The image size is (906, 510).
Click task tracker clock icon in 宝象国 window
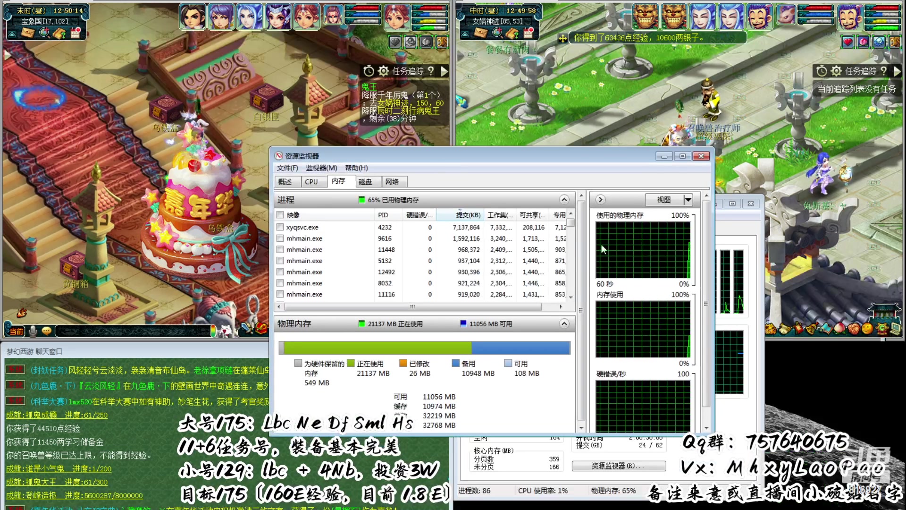pyautogui.click(x=369, y=71)
